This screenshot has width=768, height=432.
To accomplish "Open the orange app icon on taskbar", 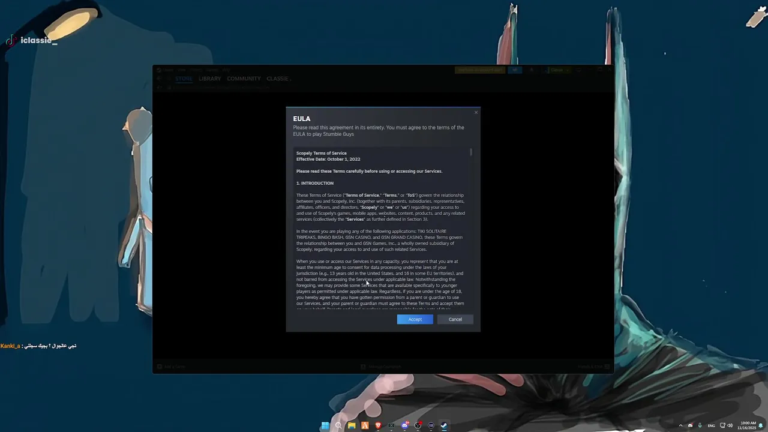I will (365, 425).
